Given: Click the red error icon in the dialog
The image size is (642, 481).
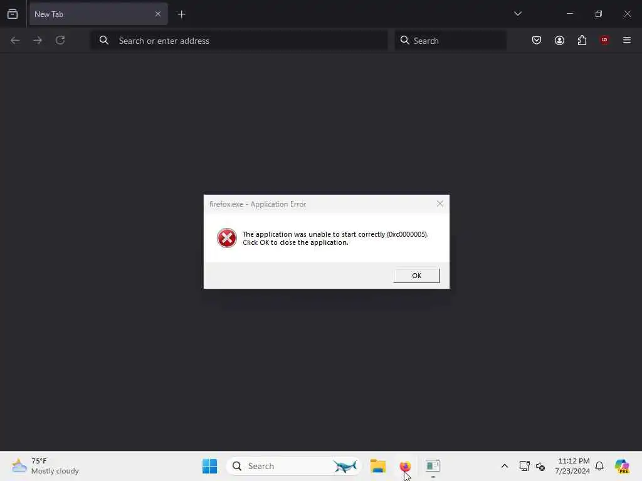Looking at the screenshot, I should click(227, 238).
